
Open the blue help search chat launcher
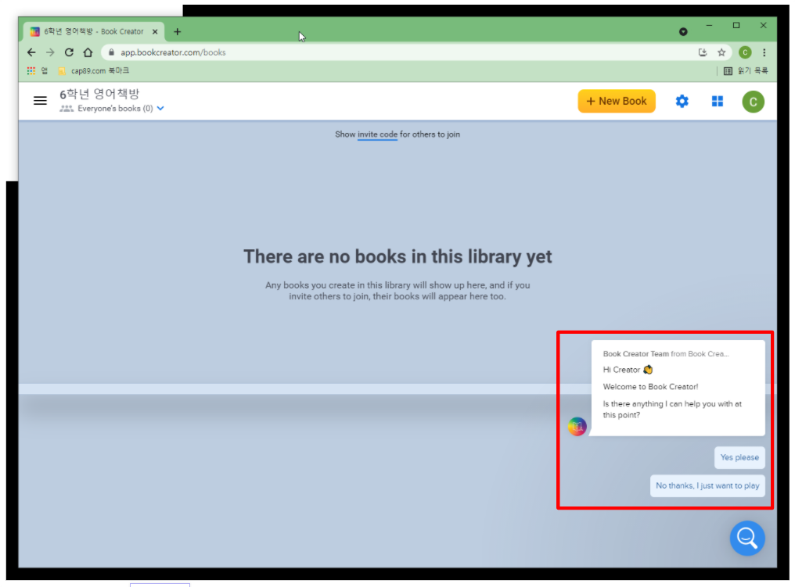[x=747, y=538]
